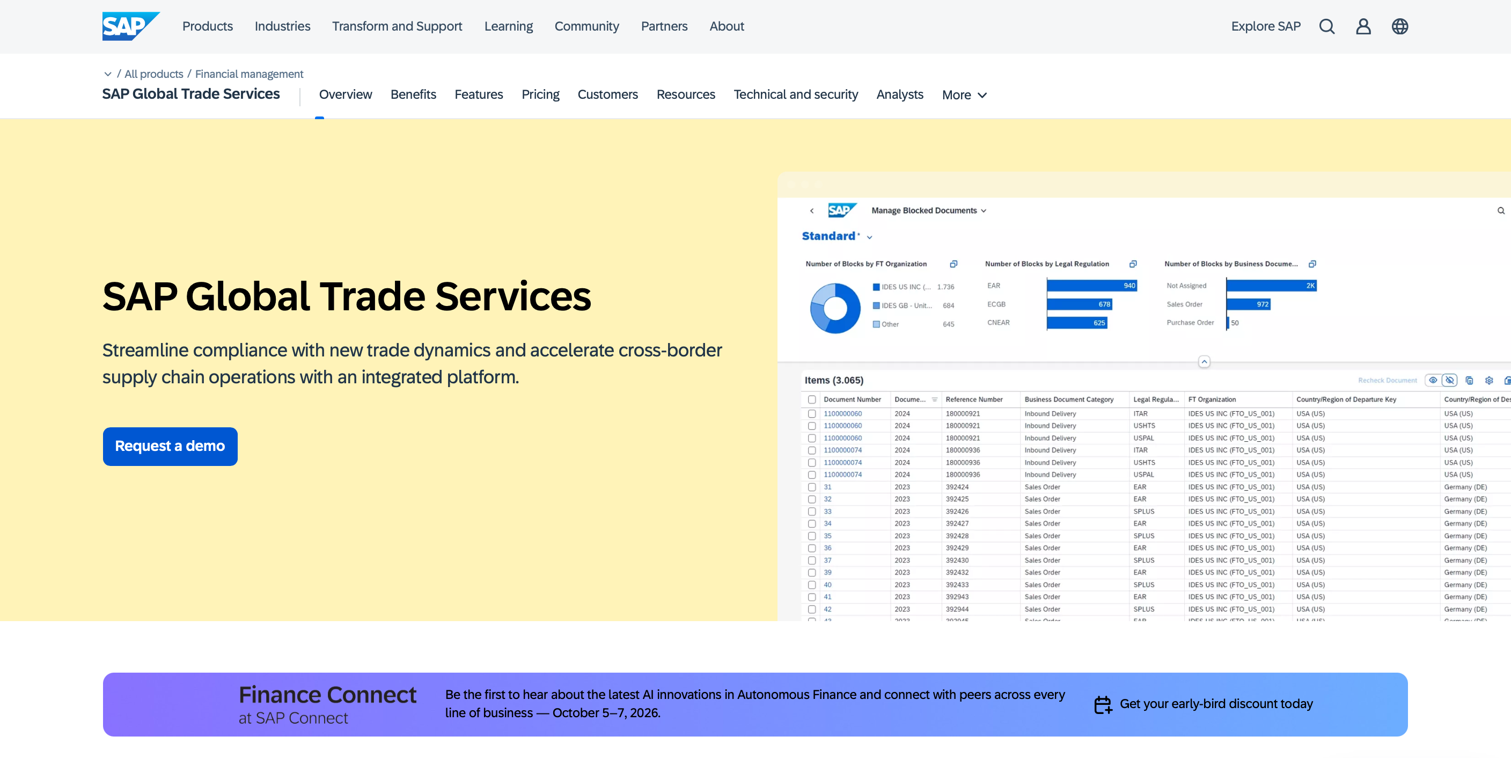Check the box for document row 33

point(812,512)
